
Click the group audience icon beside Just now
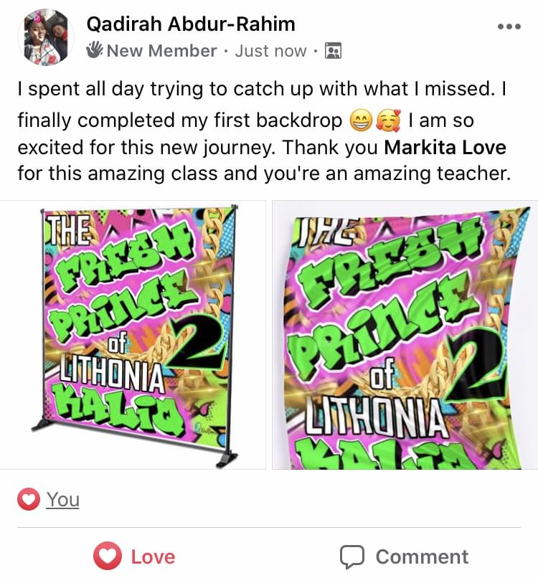pos(333,51)
